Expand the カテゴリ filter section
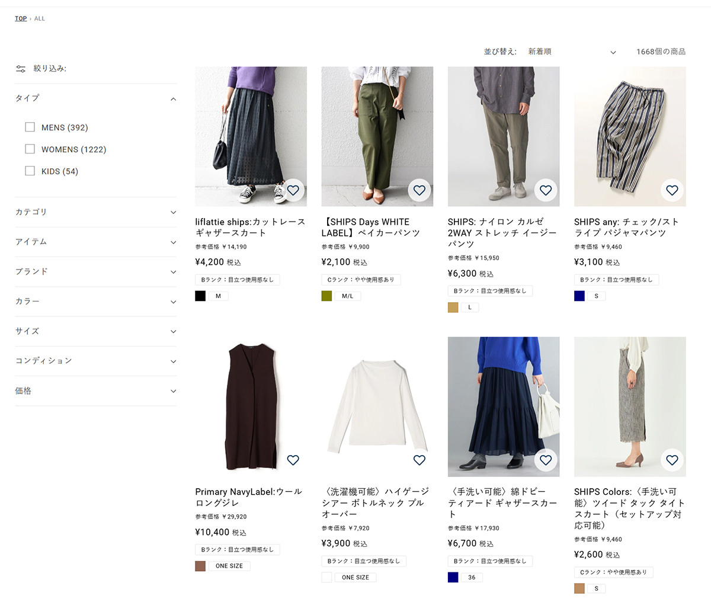The image size is (711, 599). click(96, 212)
